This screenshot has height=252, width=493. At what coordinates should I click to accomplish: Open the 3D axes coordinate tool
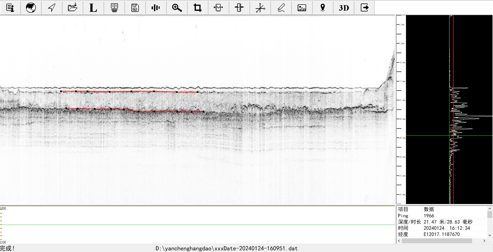(x=260, y=8)
